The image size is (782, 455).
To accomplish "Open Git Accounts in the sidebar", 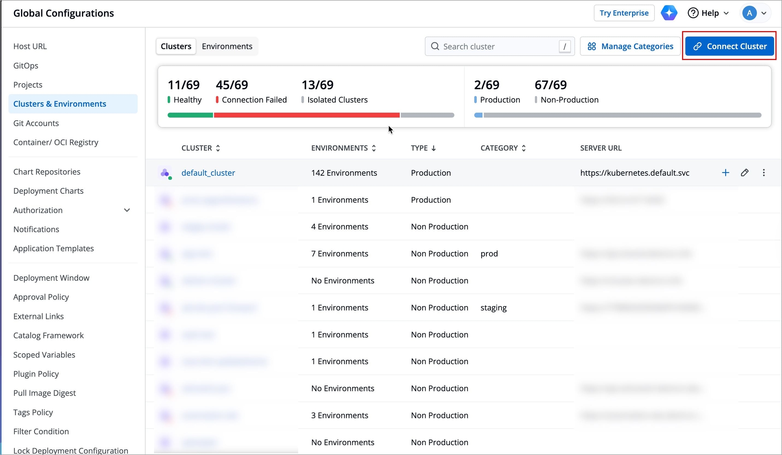I will [x=36, y=123].
